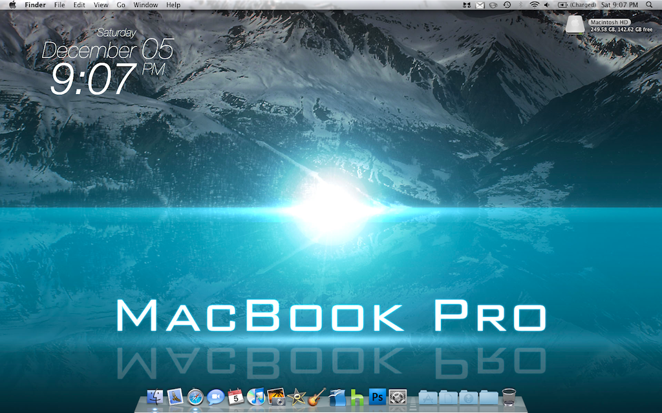Click the Sat 9:07 PM menu bar clock
The image size is (662, 413).
pos(619,5)
